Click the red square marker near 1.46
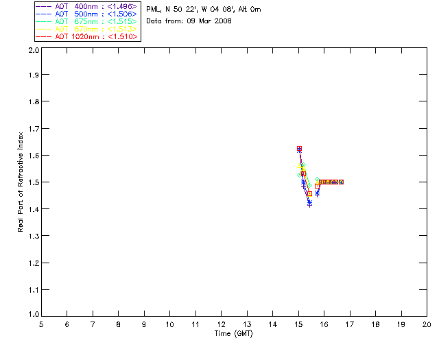The width and height of the screenshot is (439, 351). click(x=309, y=194)
